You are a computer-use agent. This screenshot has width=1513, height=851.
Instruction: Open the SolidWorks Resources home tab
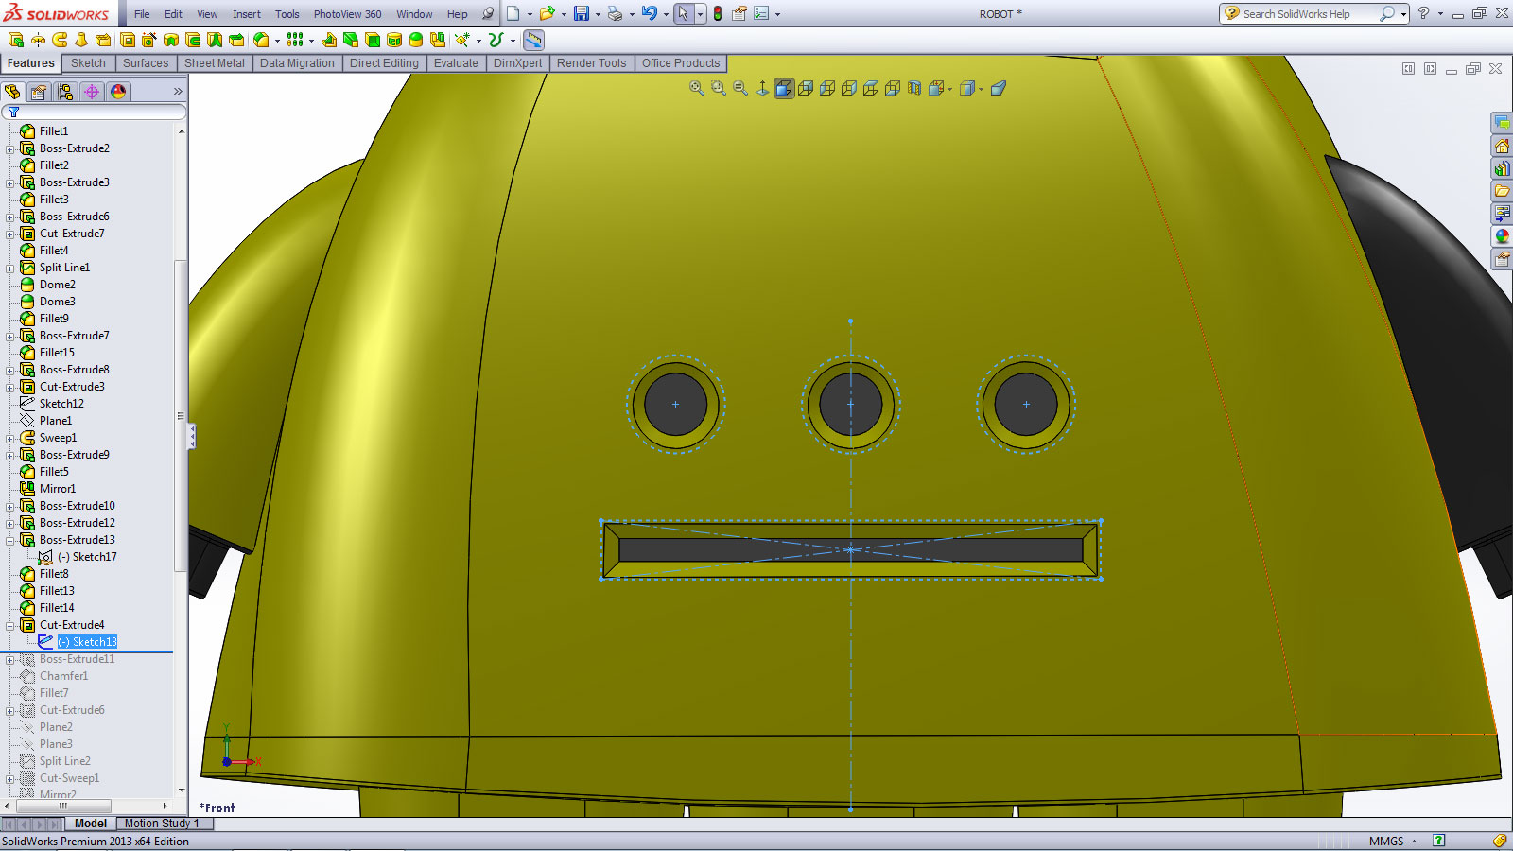tap(1502, 146)
